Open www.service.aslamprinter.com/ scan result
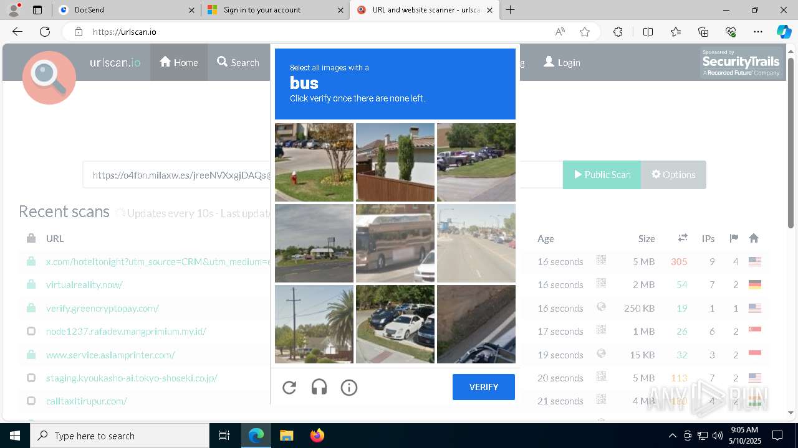 (110, 355)
